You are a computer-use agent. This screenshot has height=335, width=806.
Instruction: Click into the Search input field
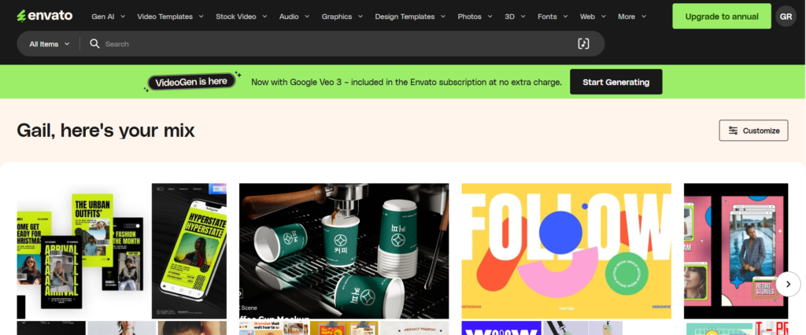click(x=331, y=44)
